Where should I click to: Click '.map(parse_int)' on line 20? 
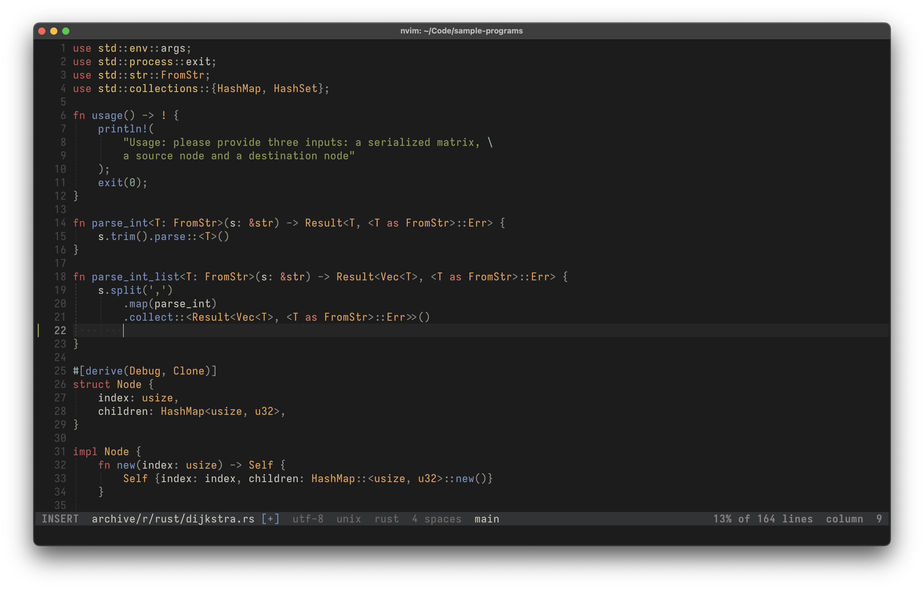pos(170,304)
